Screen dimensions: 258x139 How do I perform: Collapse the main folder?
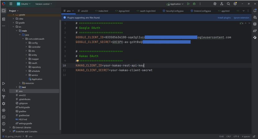point(16,31)
